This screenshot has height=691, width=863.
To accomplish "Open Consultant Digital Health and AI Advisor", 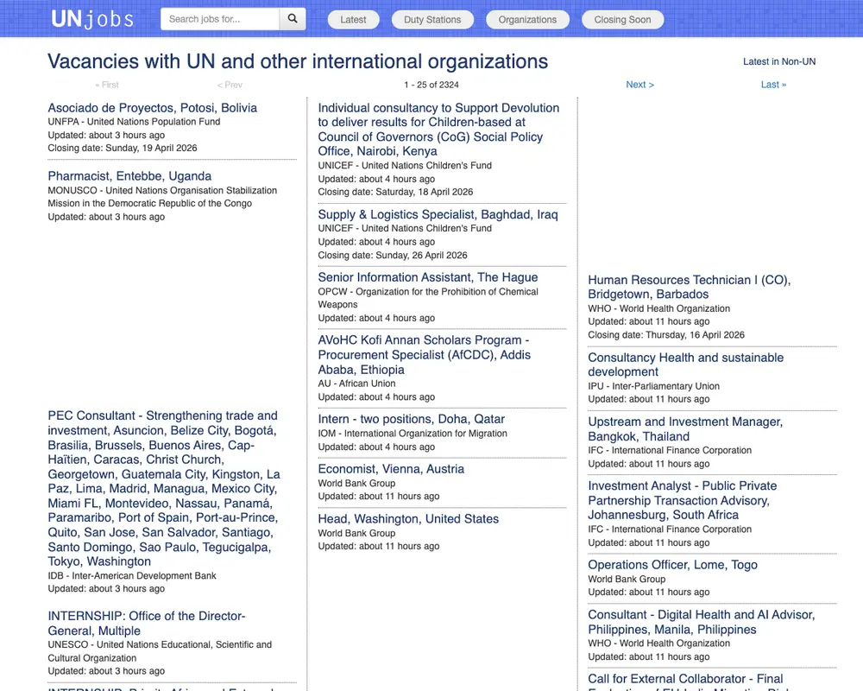I will (701, 622).
